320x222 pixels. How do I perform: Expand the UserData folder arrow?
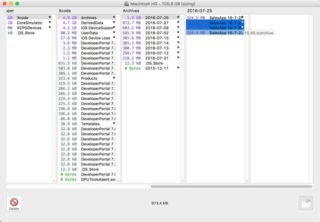(x=114, y=32)
